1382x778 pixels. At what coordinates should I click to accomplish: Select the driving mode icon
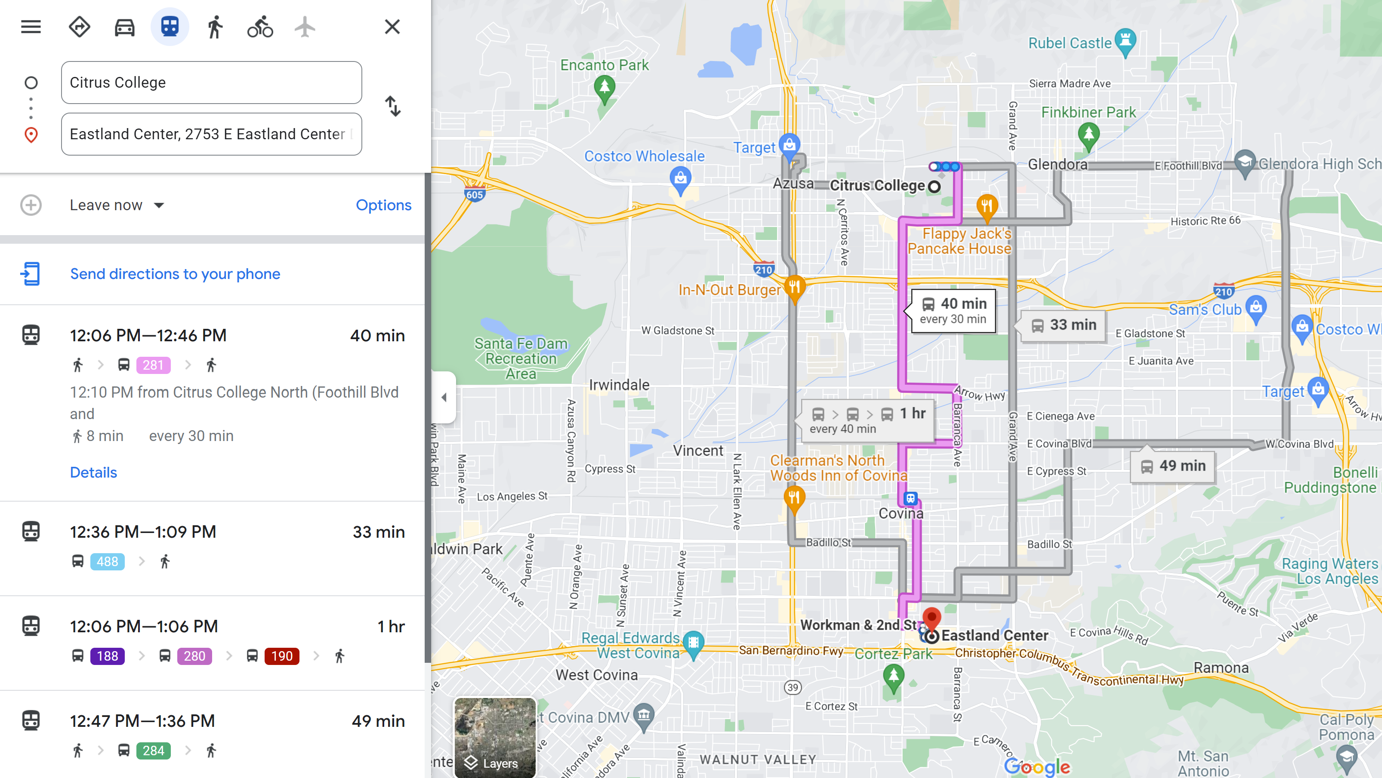[x=123, y=27]
